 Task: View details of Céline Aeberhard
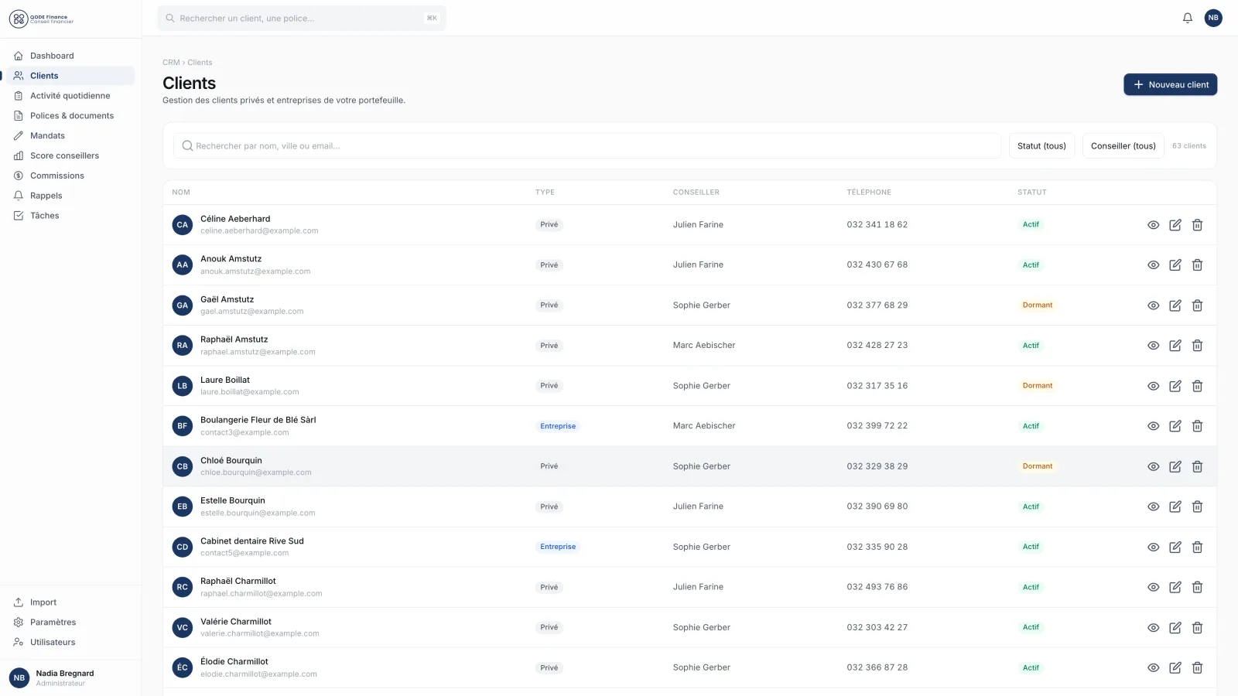1153,225
